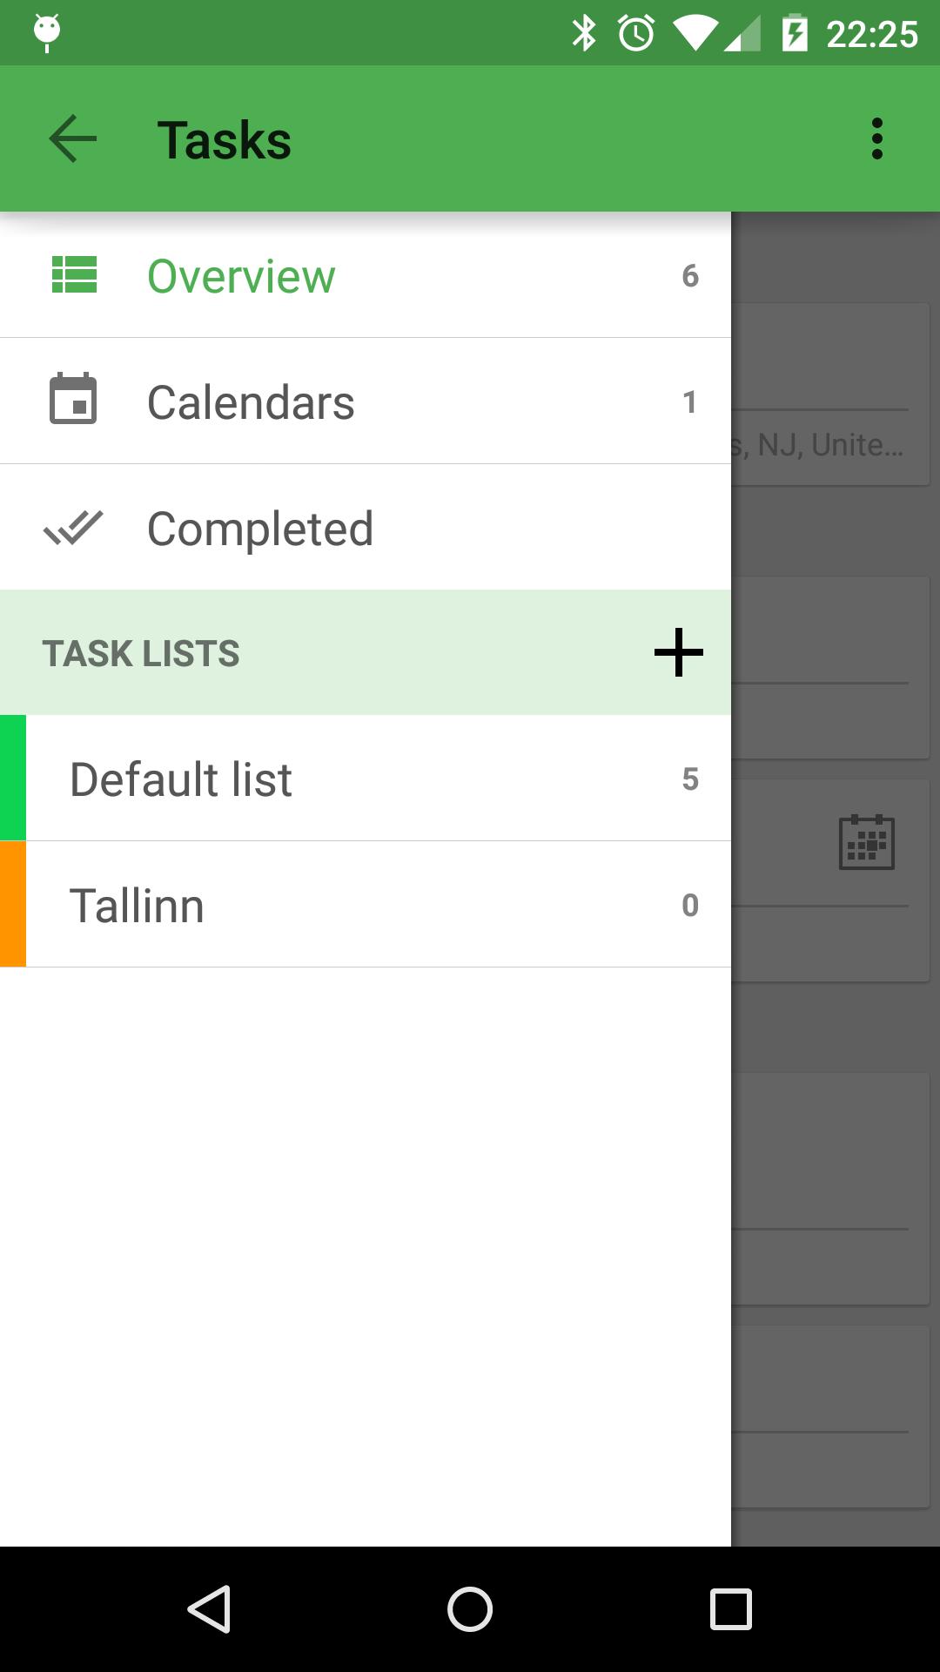Tap the TASK LISTS section header

[x=142, y=653]
